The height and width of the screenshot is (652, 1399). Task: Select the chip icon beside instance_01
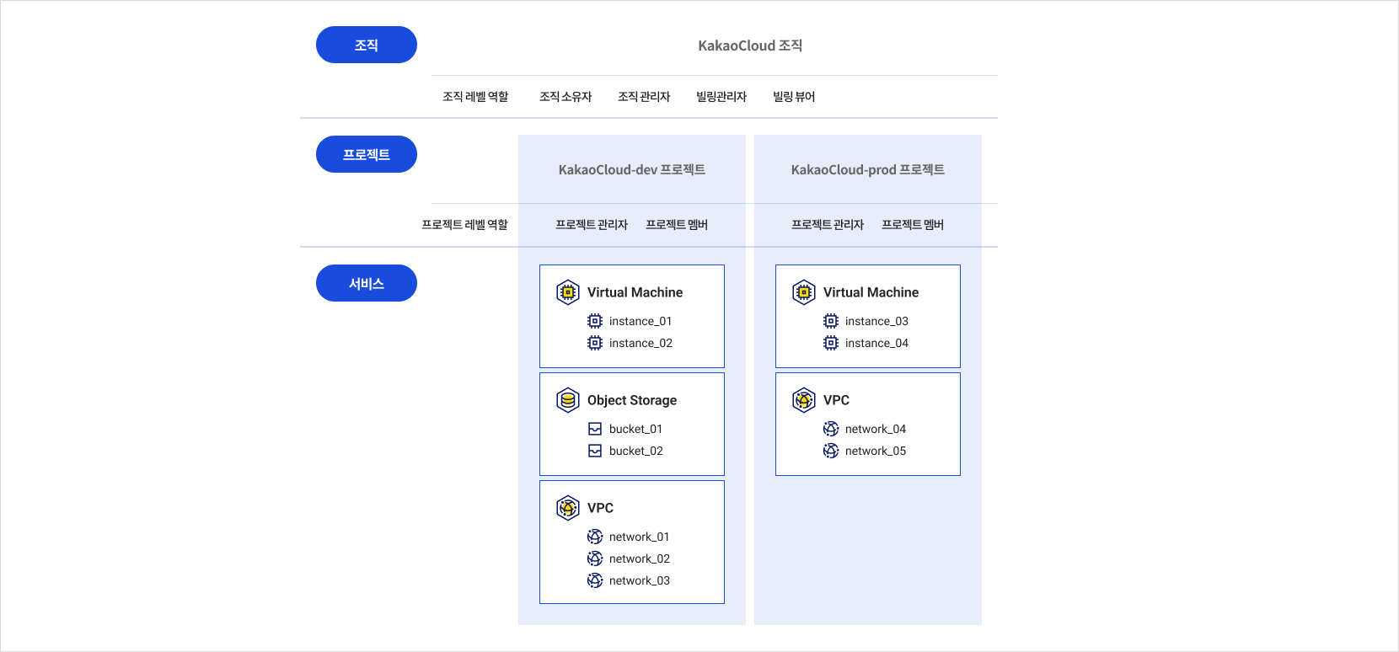(x=595, y=321)
